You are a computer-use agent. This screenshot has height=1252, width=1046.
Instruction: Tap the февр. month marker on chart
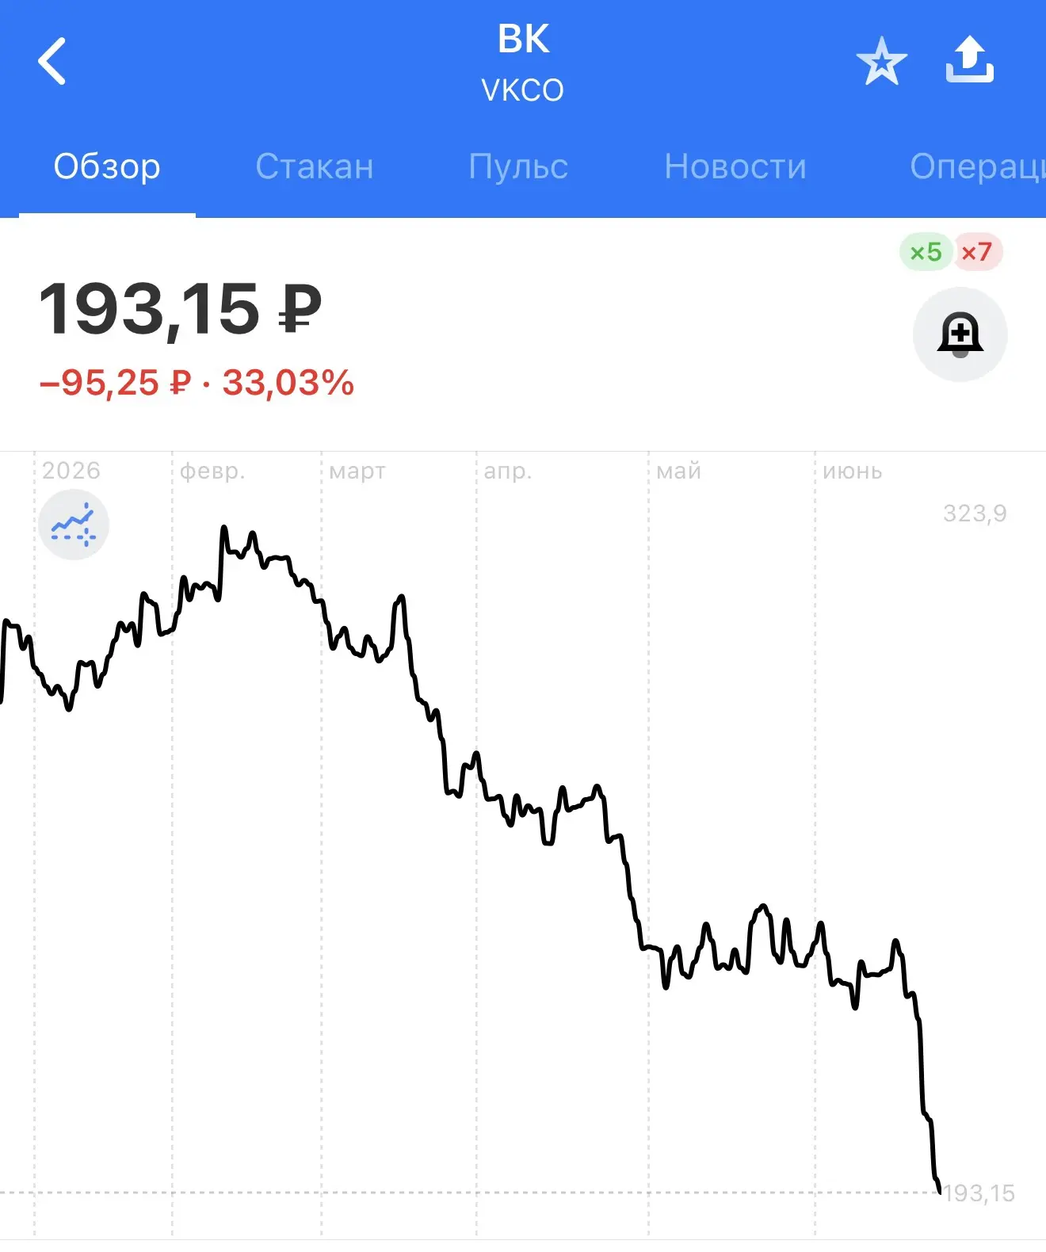point(212,471)
